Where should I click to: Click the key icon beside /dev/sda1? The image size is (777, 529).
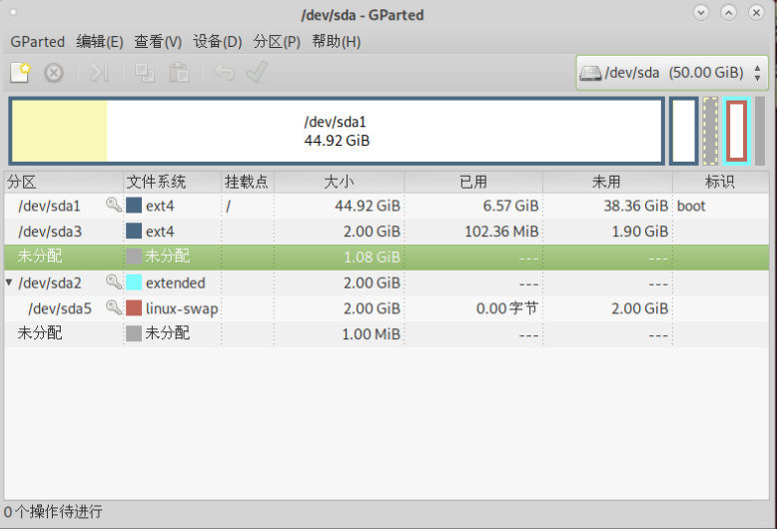tap(114, 204)
